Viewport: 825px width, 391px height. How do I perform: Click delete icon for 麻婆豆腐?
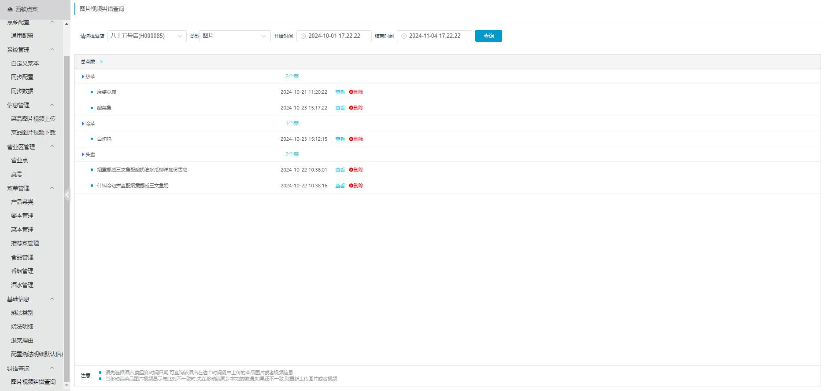(351, 92)
